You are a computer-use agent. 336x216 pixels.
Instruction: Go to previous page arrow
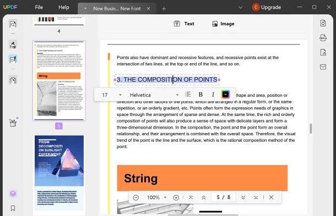[204, 197]
